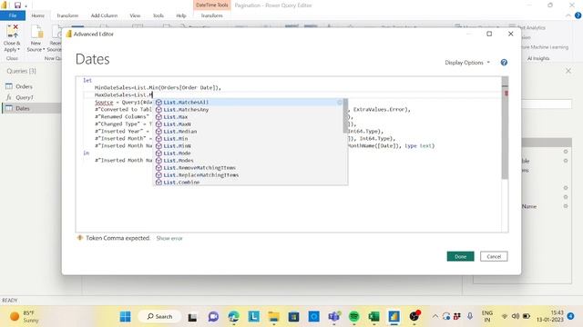Open Microsoft Store on taskbar
Viewport: 583px width, 327px height.
[x=293, y=317]
